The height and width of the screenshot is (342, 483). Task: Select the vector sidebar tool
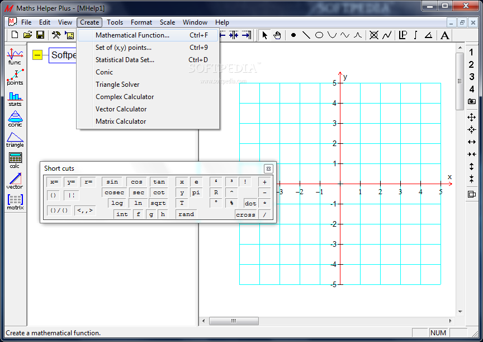pos(15,181)
